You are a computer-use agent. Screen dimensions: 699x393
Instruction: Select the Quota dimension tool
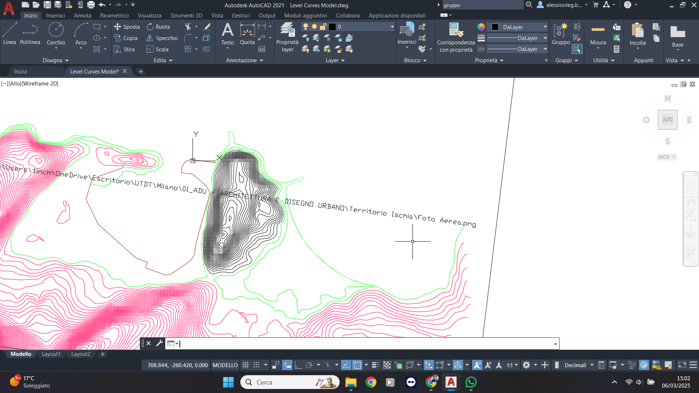pyautogui.click(x=247, y=34)
